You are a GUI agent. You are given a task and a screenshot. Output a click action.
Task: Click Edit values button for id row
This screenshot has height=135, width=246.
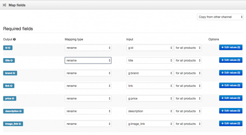[231, 47]
